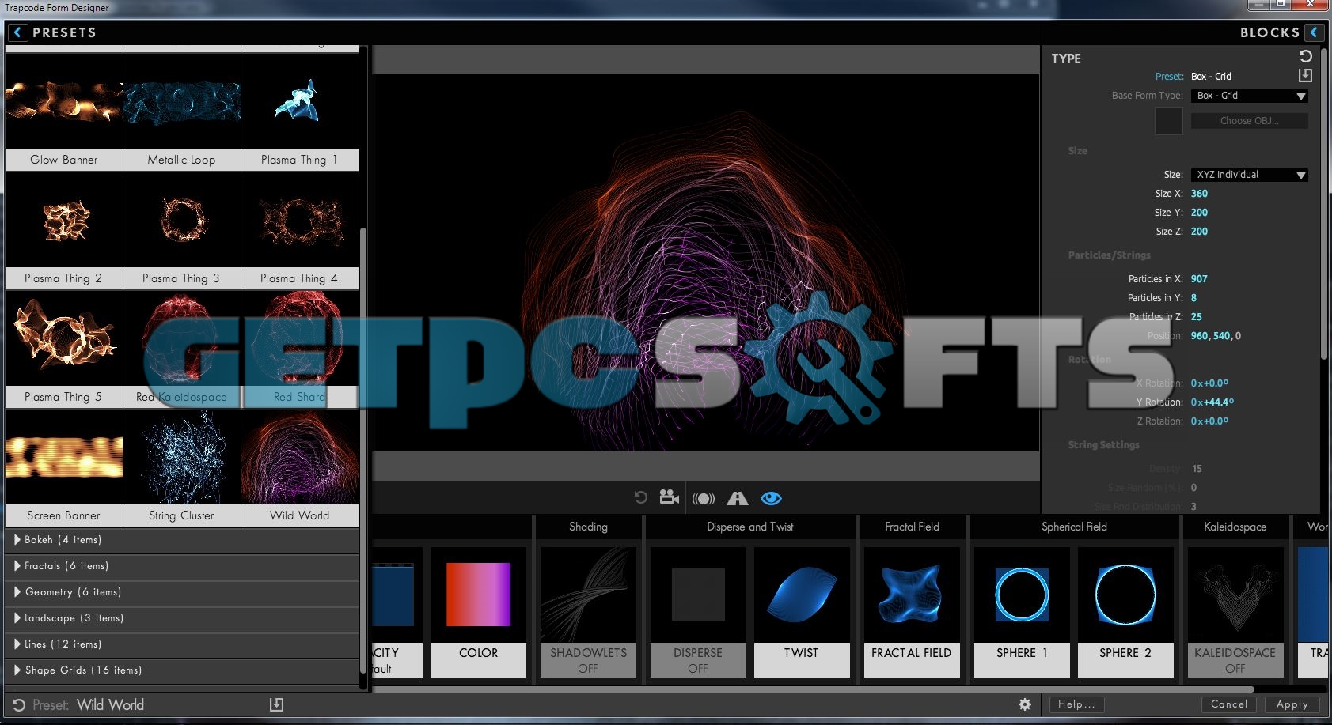
Task: Select the Screen Banner preset
Action: (64, 468)
